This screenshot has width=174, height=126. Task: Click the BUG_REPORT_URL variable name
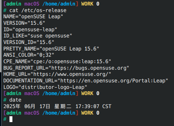[x=24, y=68]
